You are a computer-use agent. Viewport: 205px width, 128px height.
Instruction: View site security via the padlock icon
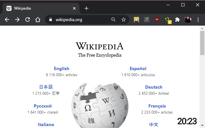(51, 20)
